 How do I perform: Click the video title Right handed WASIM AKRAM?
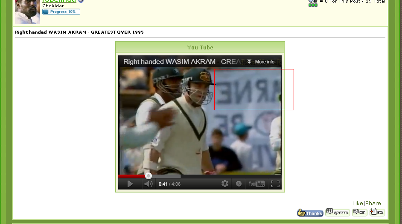tap(182, 62)
